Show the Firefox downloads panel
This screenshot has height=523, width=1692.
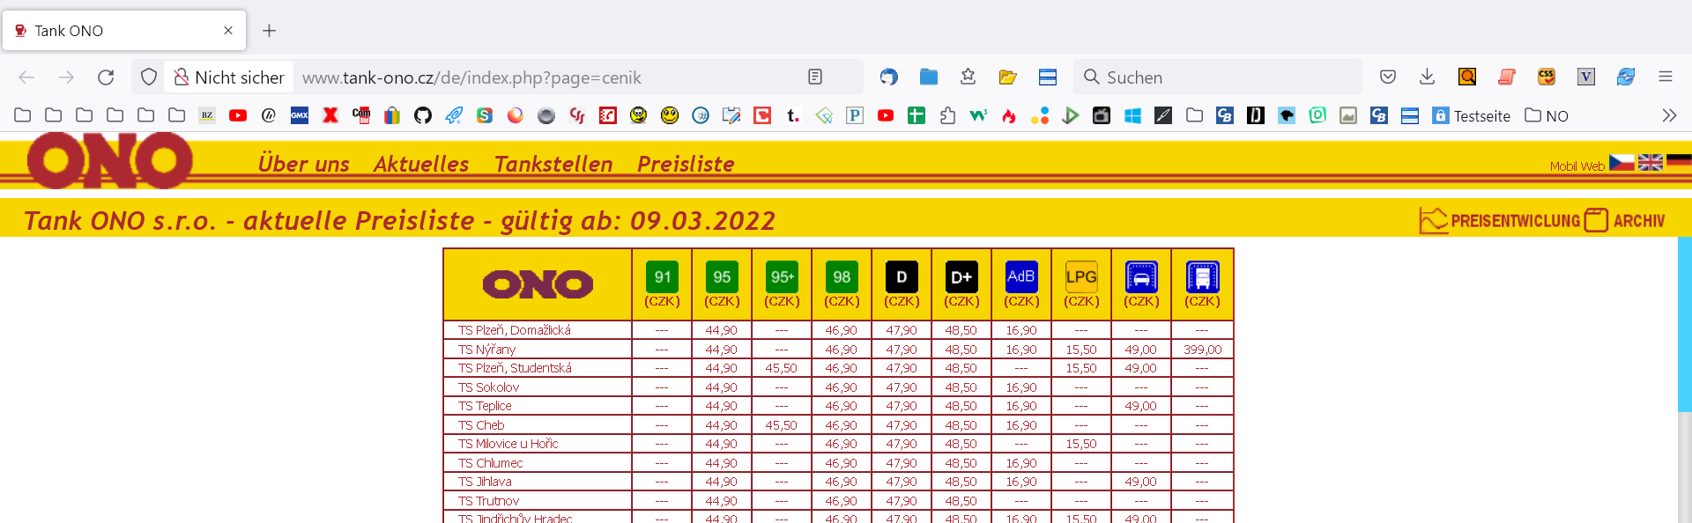click(1427, 77)
